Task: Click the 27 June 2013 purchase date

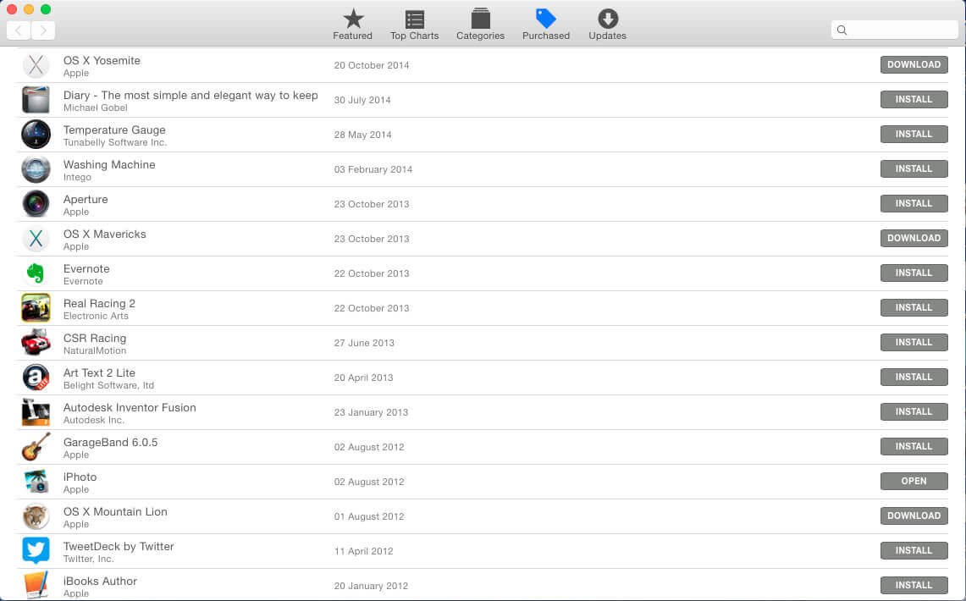Action: tap(364, 343)
